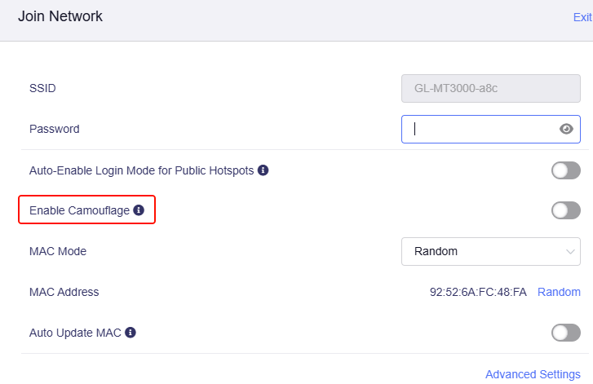Select the Join Network heading

60,16
